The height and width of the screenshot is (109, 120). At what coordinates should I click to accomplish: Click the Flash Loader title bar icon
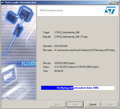(2, 2)
